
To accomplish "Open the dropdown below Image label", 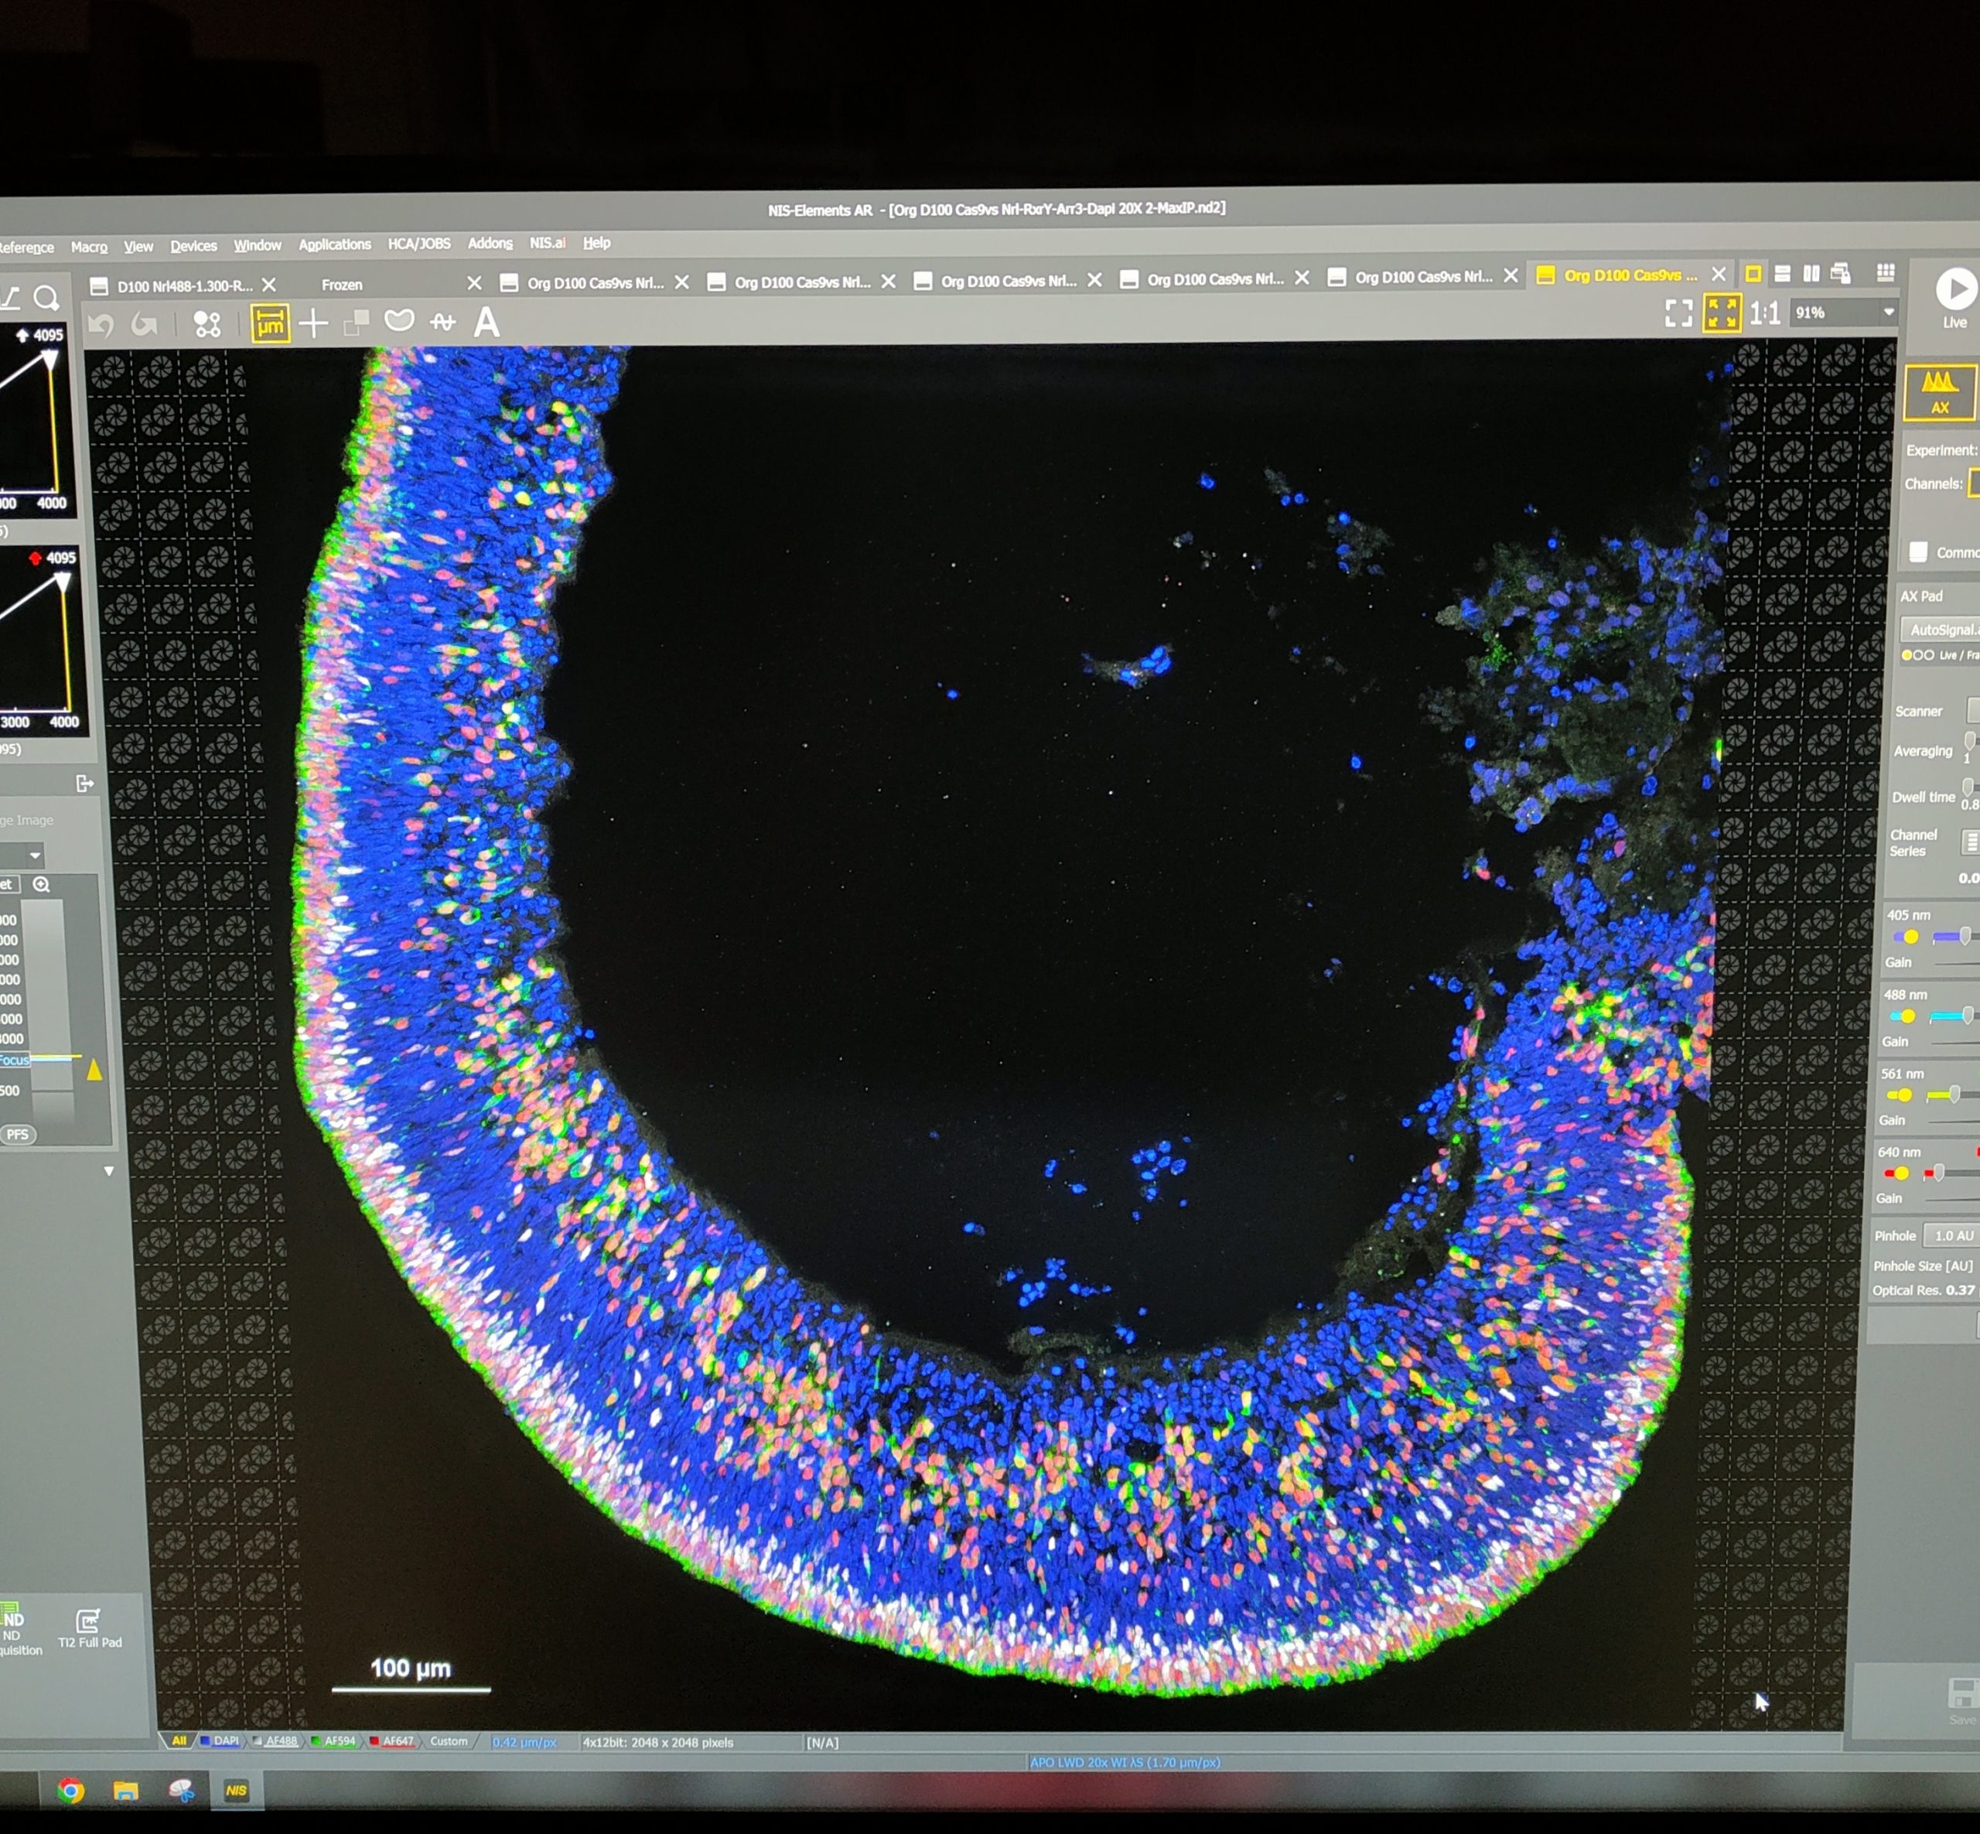I will (x=22, y=855).
